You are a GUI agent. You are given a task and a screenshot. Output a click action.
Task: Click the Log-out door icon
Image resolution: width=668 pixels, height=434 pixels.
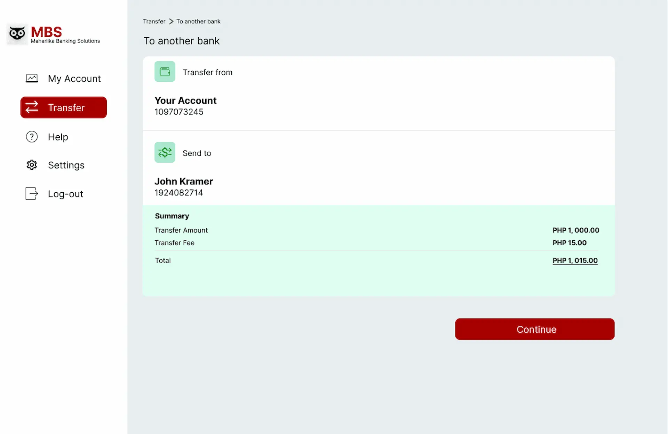32,194
